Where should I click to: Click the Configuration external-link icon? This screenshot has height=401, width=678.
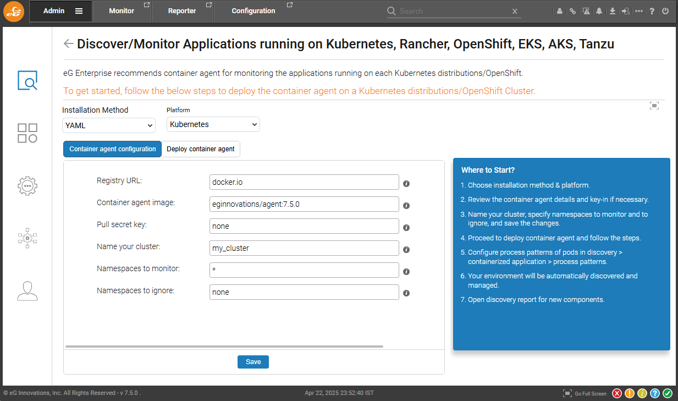[291, 5]
